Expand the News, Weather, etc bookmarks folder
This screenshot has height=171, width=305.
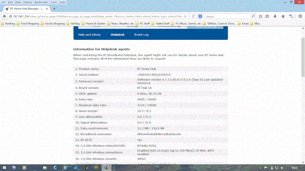pyautogui.click(x=121, y=23)
